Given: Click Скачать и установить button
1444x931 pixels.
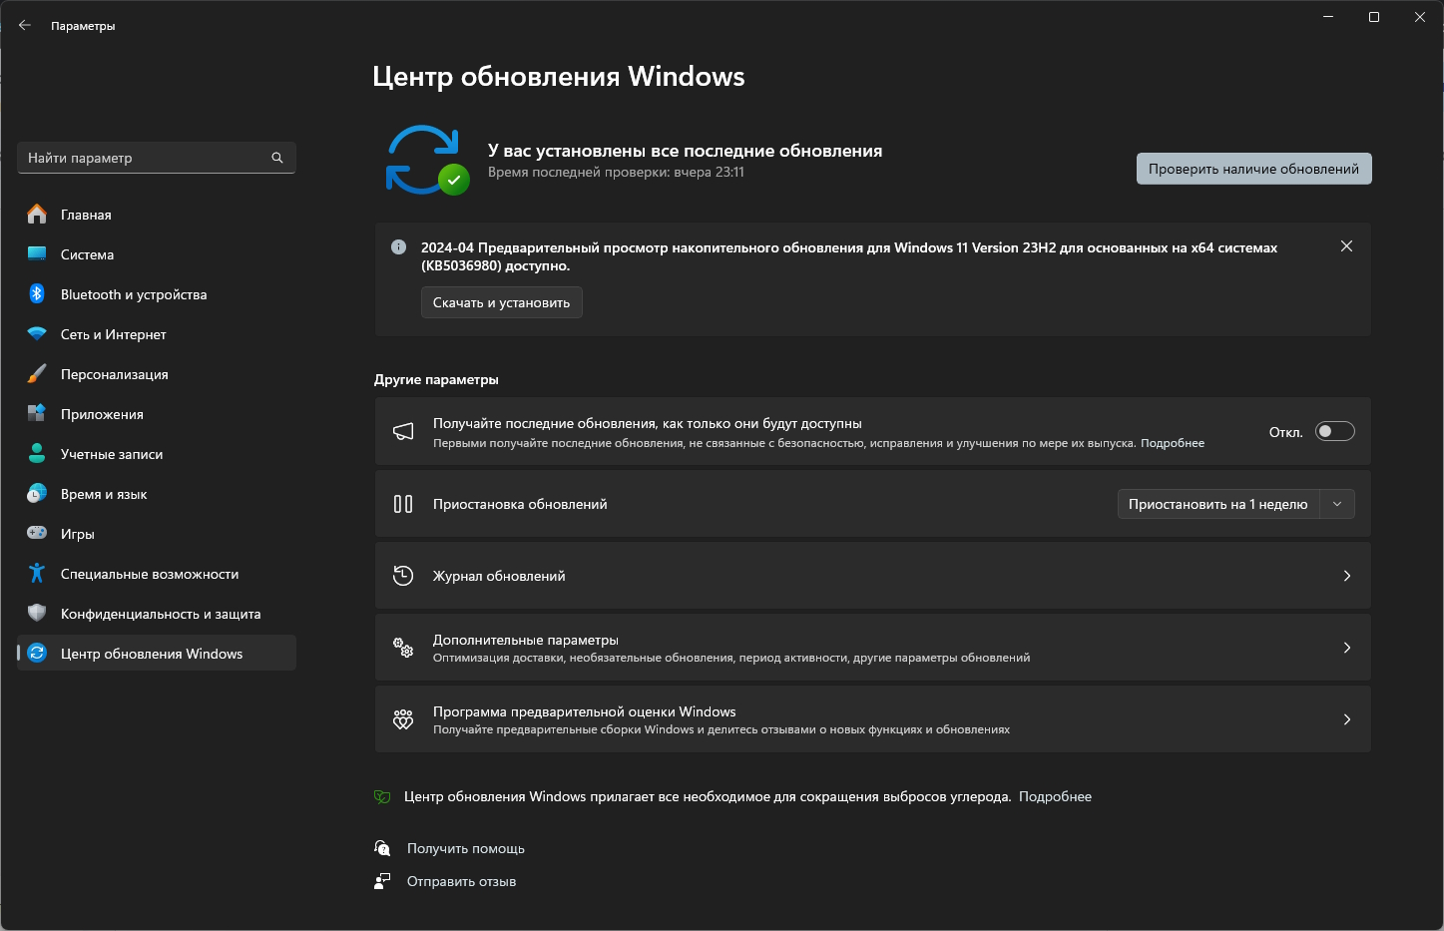Looking at the screenshot, I should click(501, 302).
